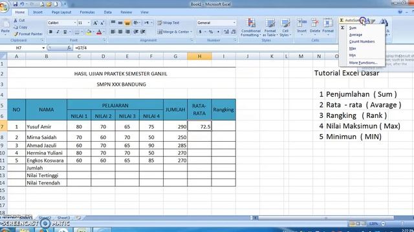
Task: Choose More Functions from AutoSum menu
Action: pyautogui.click(x=363, y=63)
